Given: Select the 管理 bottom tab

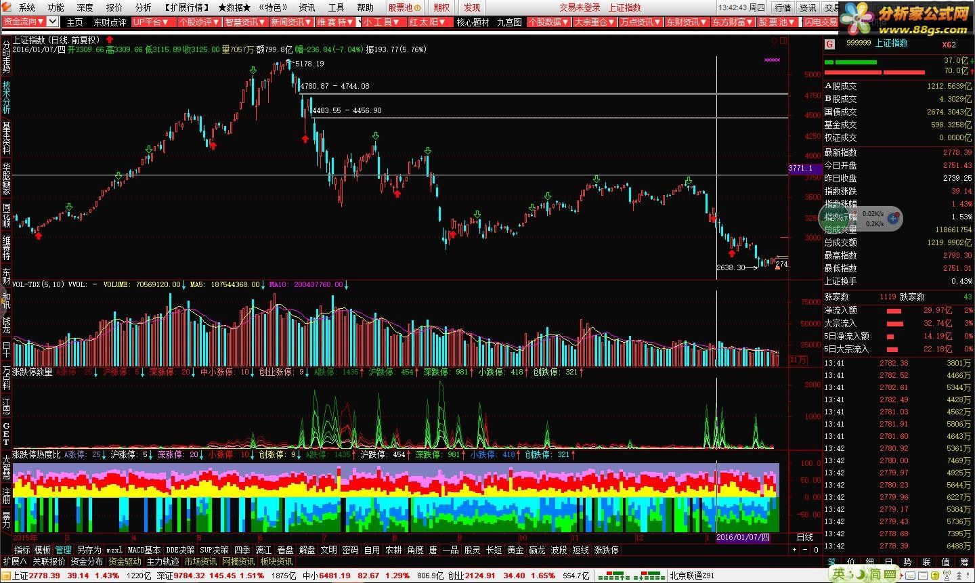Looking at the screenshot, I should click(x=63, y=550).
